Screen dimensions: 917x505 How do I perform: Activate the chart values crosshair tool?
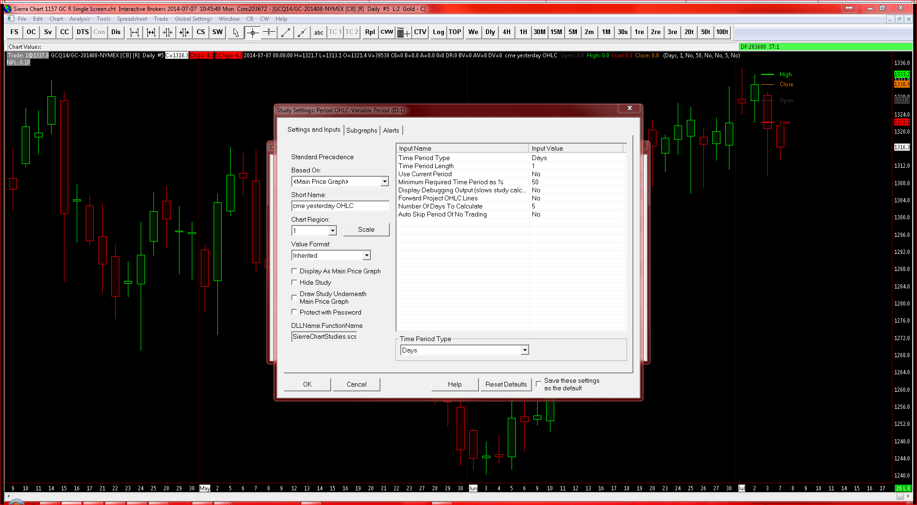coord(252,32)
